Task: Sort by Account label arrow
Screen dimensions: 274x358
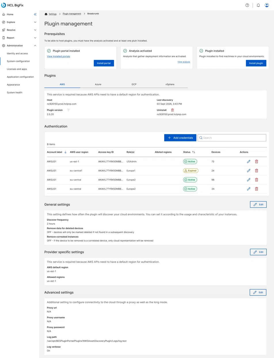Action: (65, 152)
